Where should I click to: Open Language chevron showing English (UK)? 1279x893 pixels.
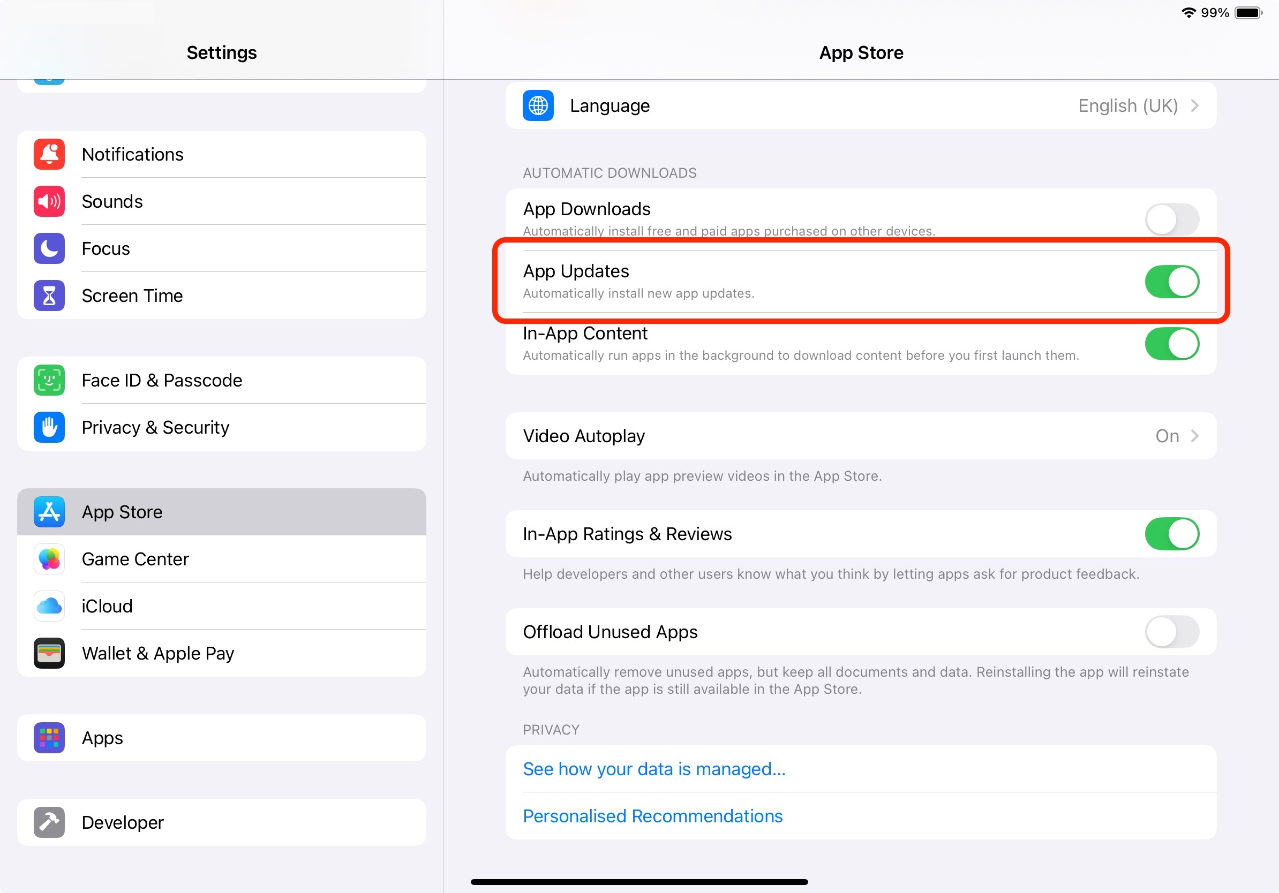point(1194,105)
